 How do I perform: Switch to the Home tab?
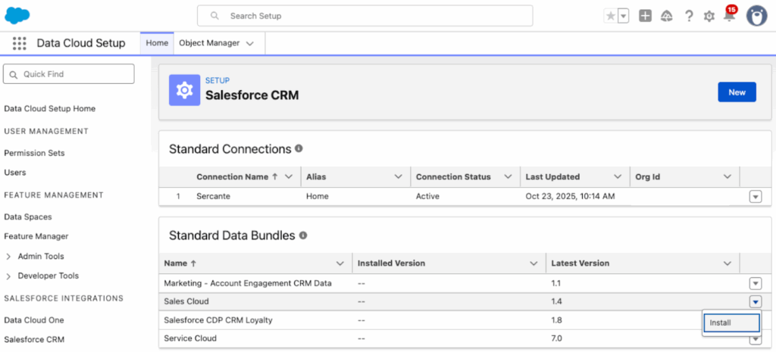pos(157,43)
